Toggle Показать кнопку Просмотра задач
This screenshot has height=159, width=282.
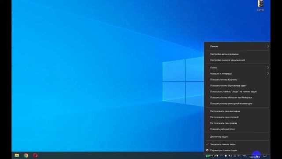237,86
